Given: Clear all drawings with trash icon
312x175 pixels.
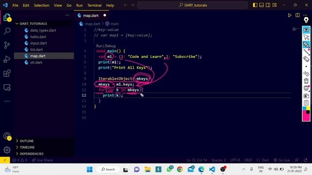Looking at the screenshot, I should point(306,81).
